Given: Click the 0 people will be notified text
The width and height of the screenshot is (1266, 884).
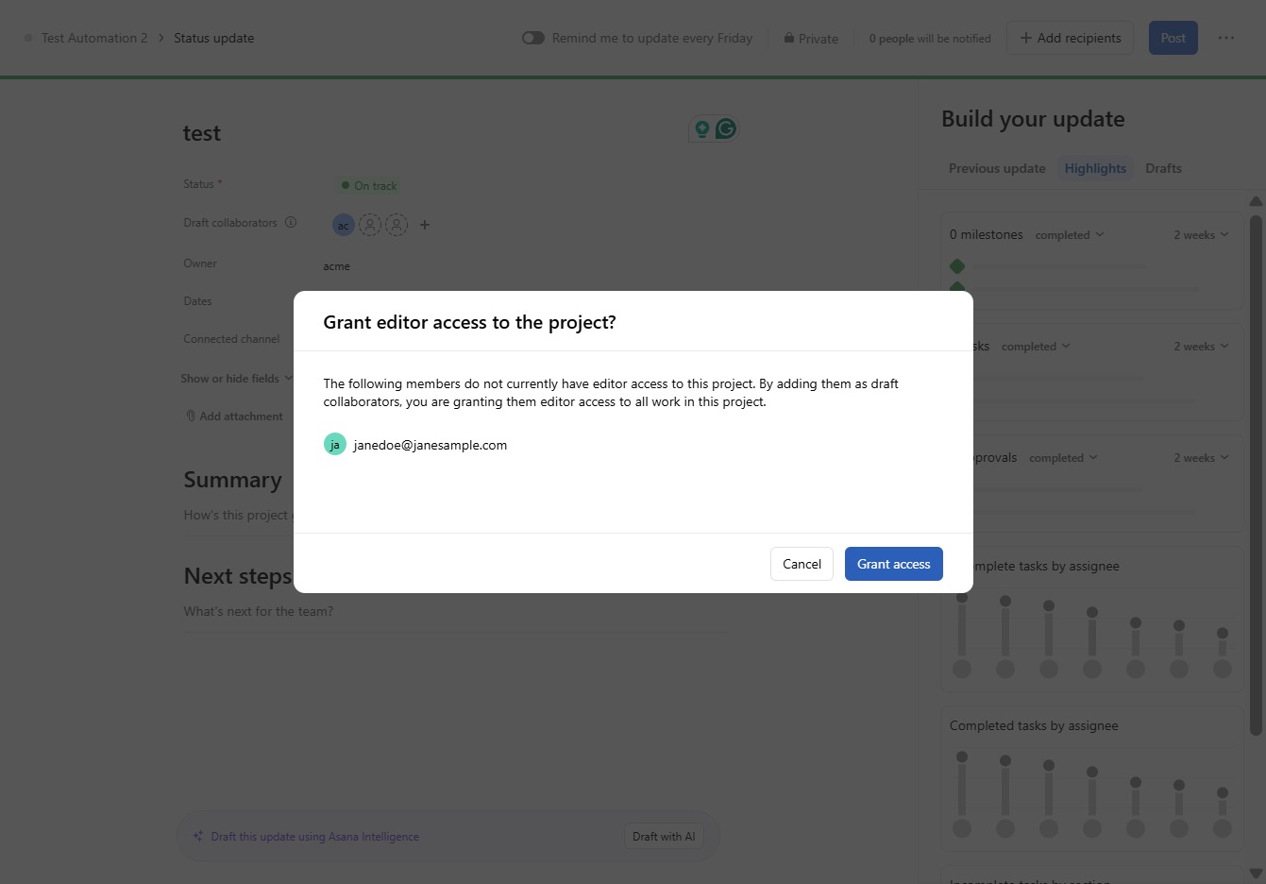Looking at the screenshot, I should click(x=930, y=39).
